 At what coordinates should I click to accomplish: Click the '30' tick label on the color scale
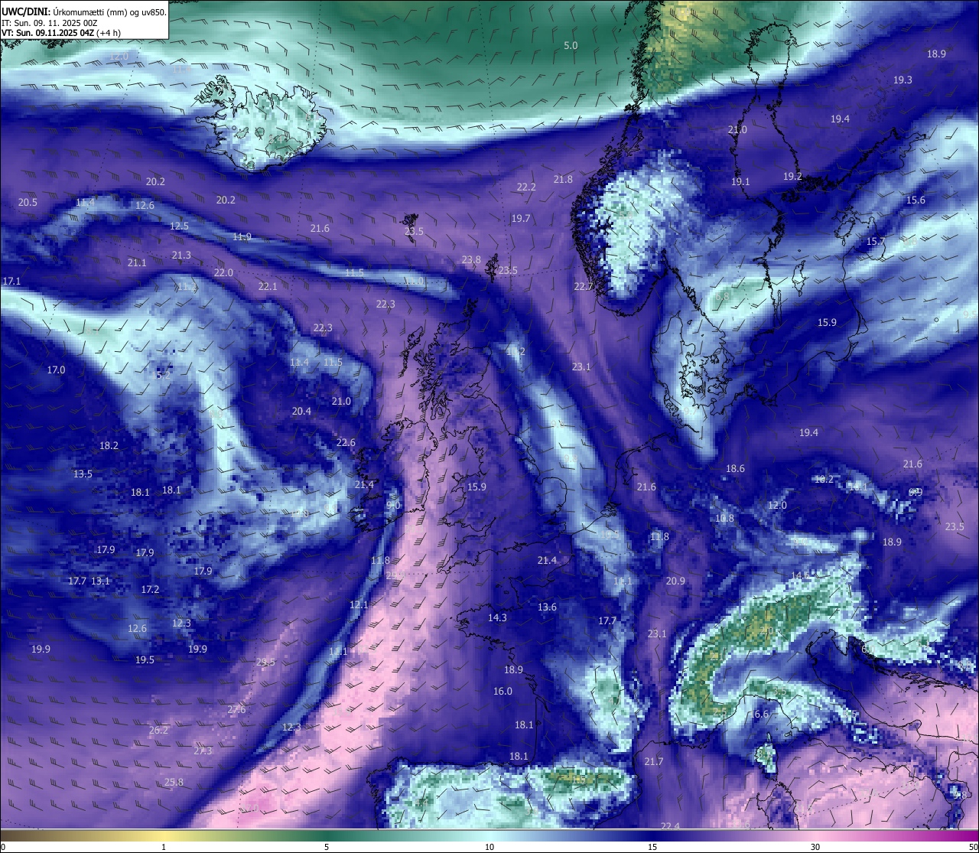pos(815,847)
